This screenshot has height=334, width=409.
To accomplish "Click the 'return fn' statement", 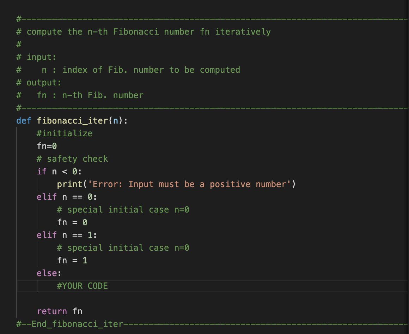I will click(x=60, y=311).
